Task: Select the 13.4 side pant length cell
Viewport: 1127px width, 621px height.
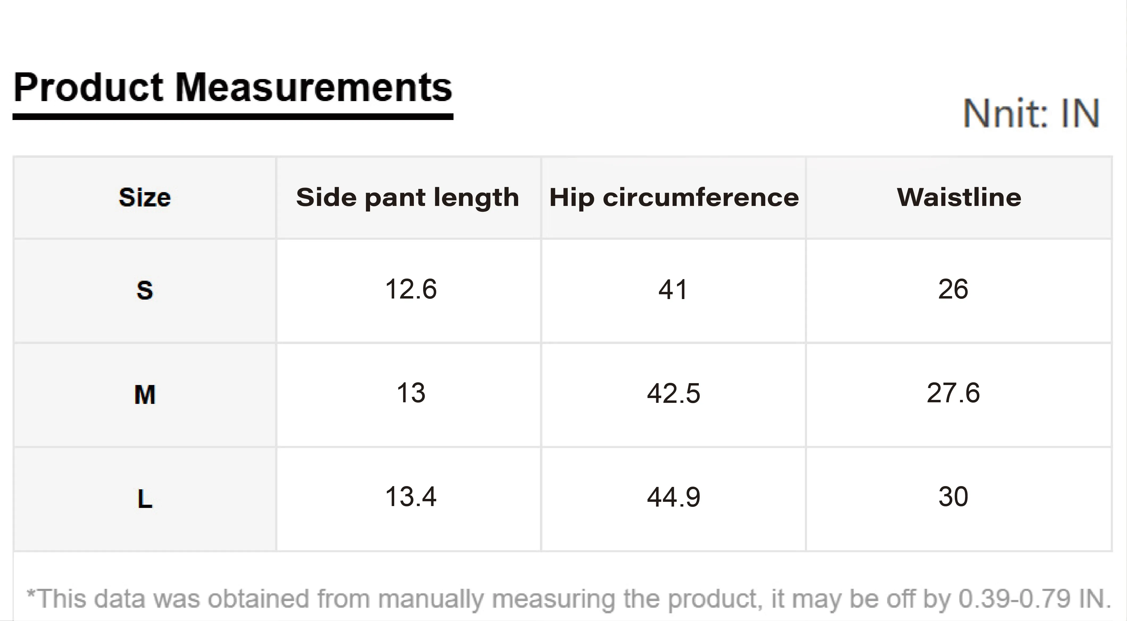Action: click(x=411, y=497)
